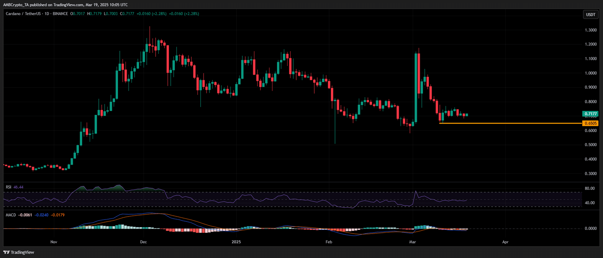Click the 2025 label on time axis
603x258 pixels.
(x=236, y=242)
